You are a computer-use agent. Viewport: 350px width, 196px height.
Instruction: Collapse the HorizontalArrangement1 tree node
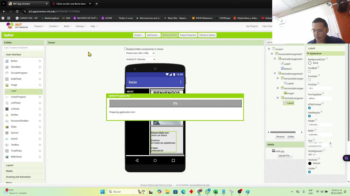272,54
